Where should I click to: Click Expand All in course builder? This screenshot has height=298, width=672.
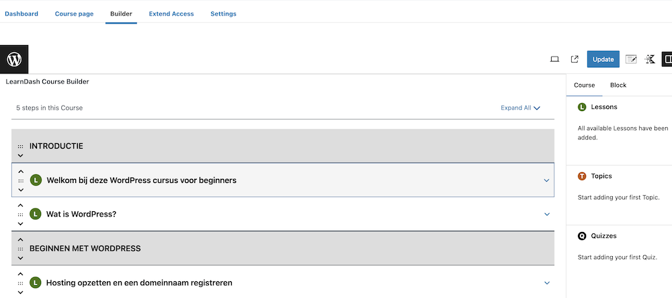coord(520,108)
